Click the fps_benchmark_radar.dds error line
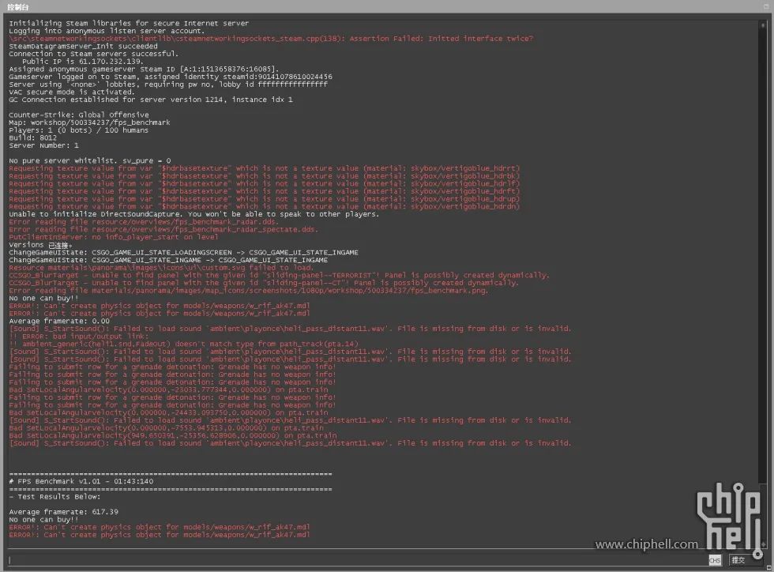Viewport: 774px width, 572px height. [144, 222]
